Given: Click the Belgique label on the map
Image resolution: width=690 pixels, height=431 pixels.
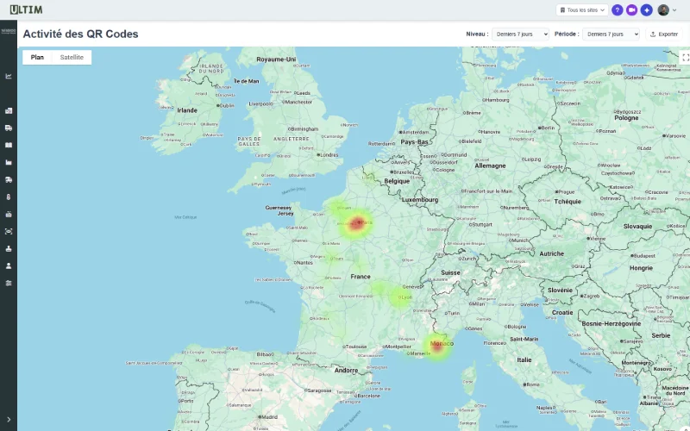Looking at the screenshot, I should 397,181.
